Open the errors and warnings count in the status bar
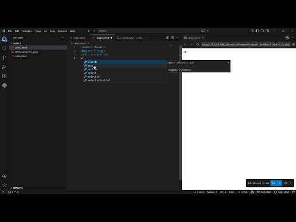Viewport: 296px width, 222px height. 13,192
